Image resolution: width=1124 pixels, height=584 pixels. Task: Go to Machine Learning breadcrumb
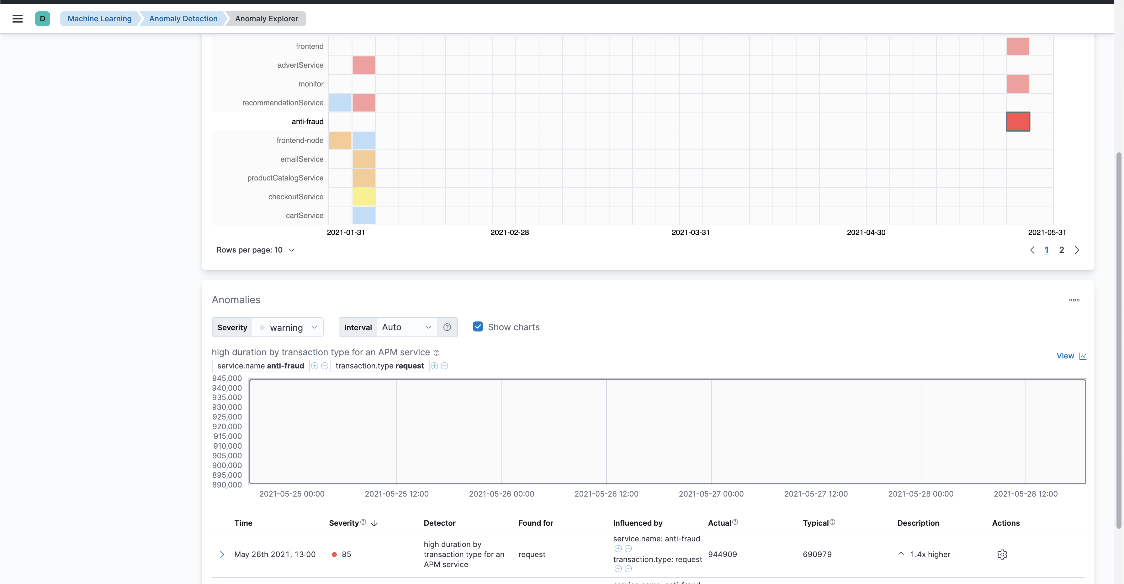pyautogui.click(x=99, y=19)
